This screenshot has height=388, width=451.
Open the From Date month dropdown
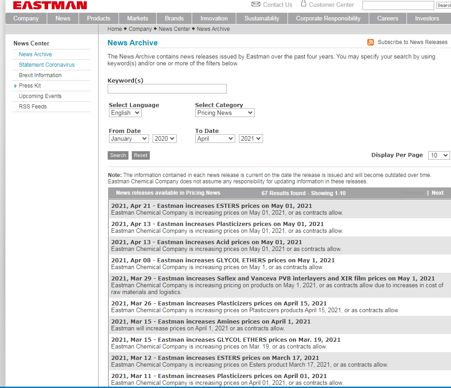[129, 139]
